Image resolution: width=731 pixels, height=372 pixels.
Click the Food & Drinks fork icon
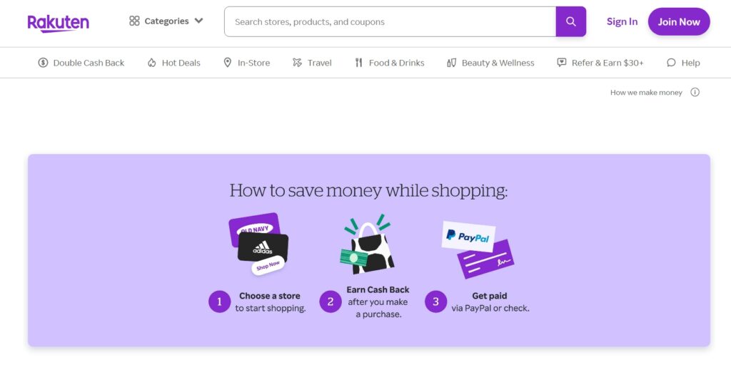pyautogui.click(x=358, y=63)
